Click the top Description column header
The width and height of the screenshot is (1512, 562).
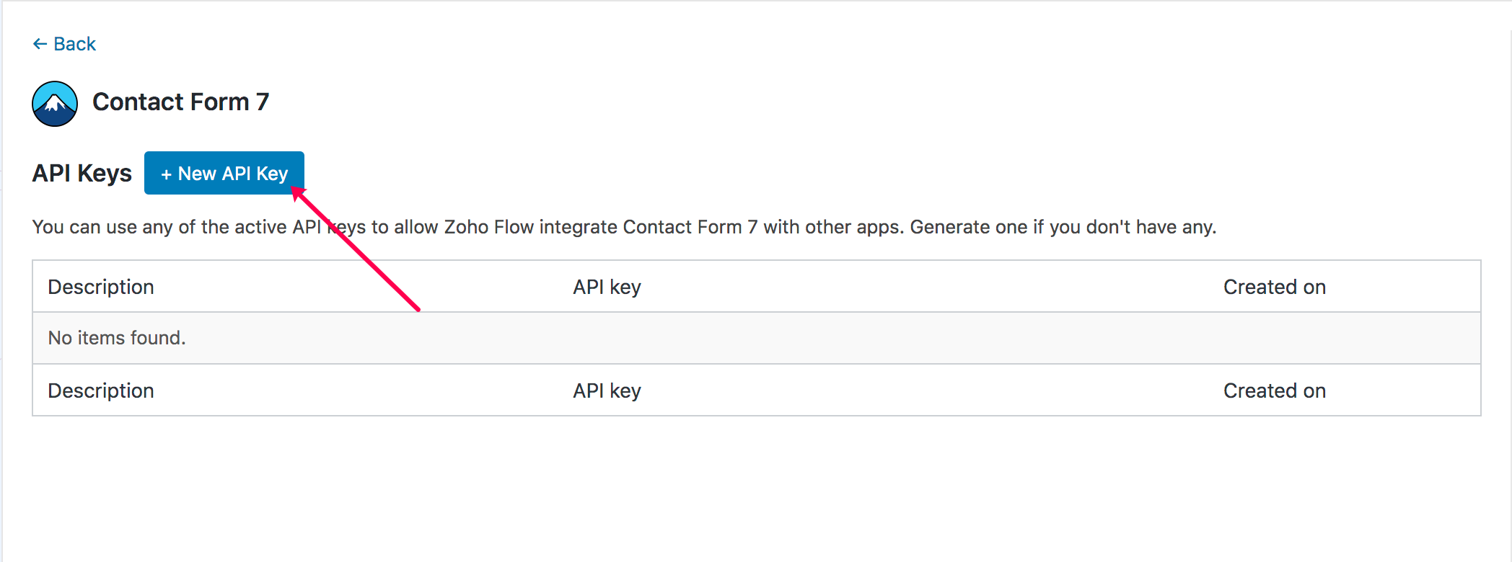coord(101,287)
